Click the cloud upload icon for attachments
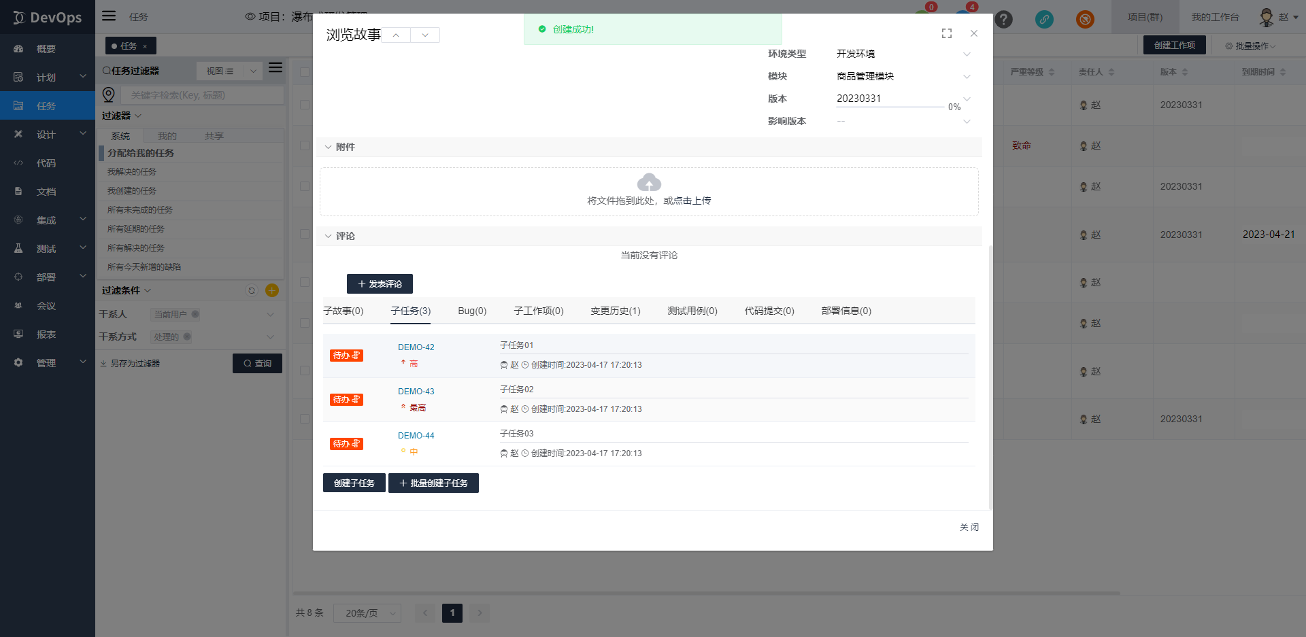The image size is (1306, 637). pos(649,182)
